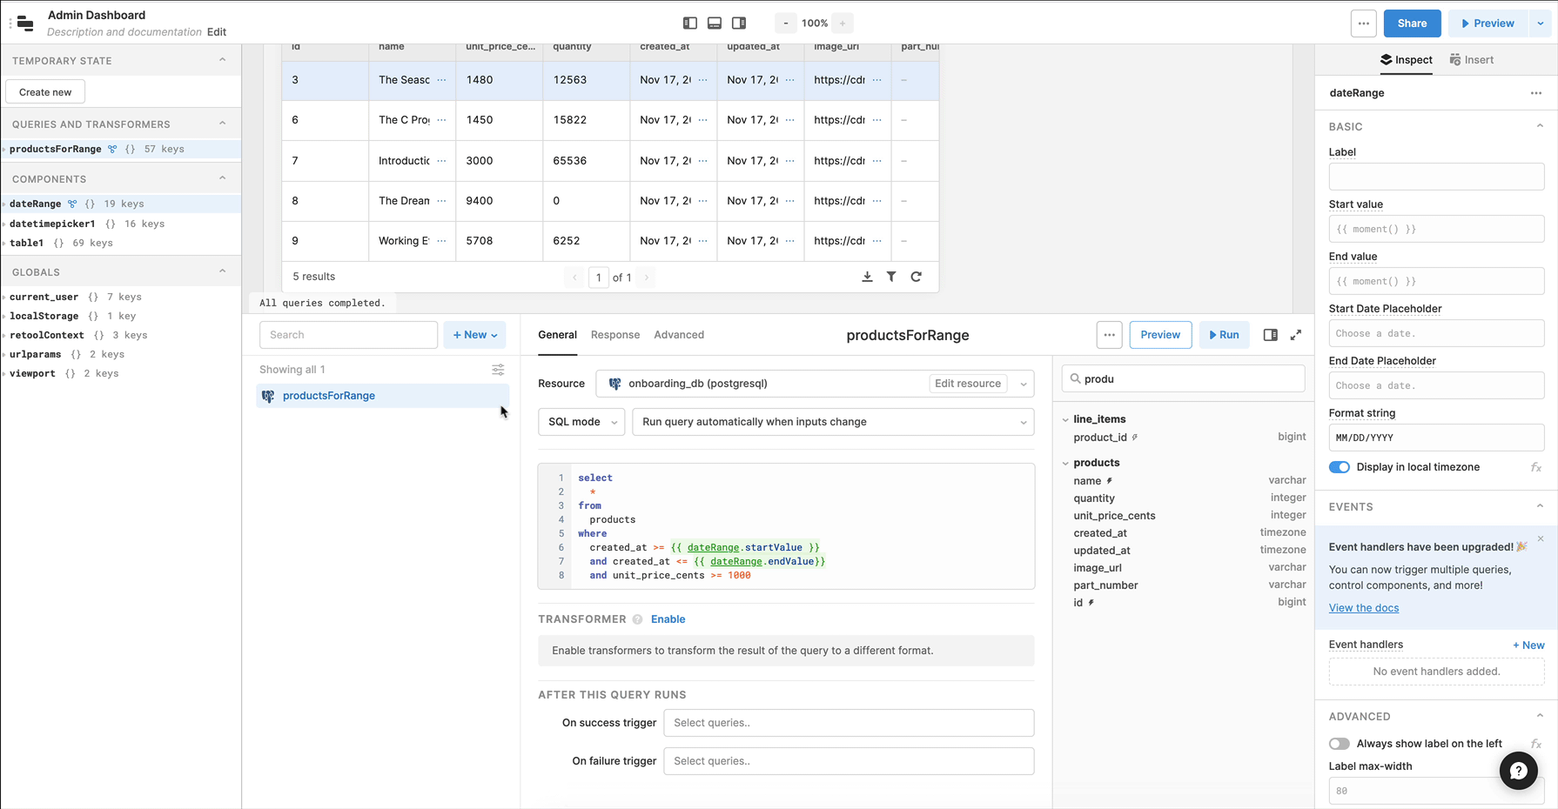This screenshot has width=1558, height=809.
Task: Switch to the Insert tab
Action: tap(1472, 60)
